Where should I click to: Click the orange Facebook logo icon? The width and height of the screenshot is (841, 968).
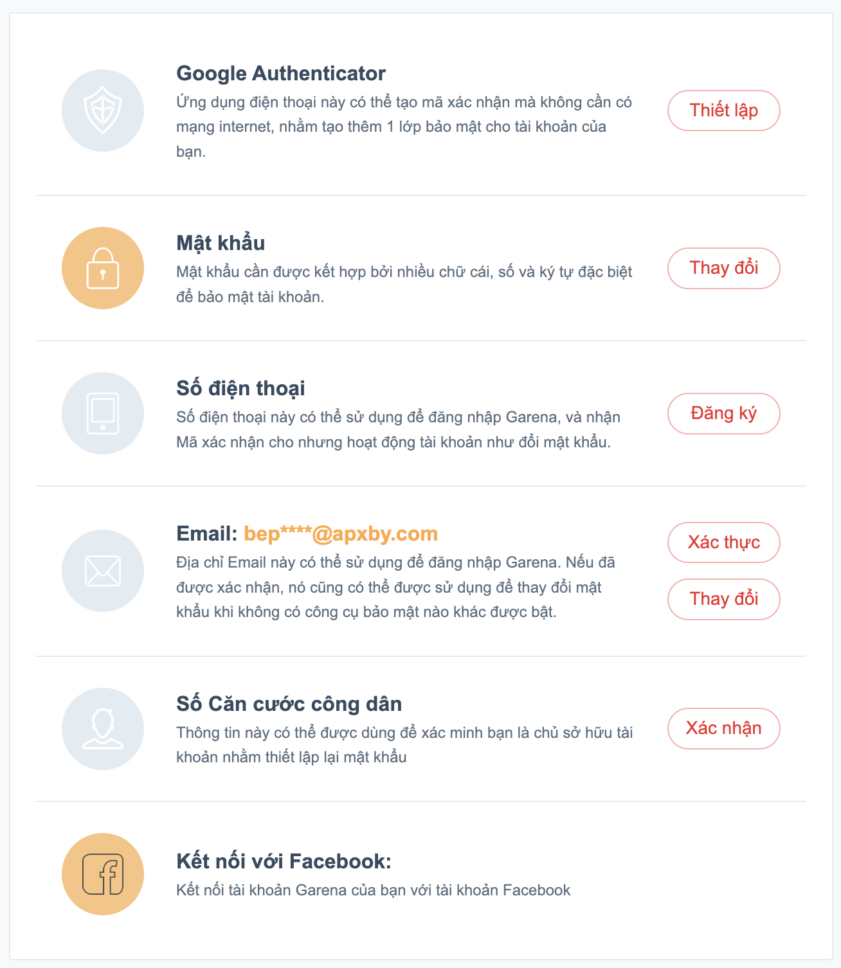click(x=103, y=874)
